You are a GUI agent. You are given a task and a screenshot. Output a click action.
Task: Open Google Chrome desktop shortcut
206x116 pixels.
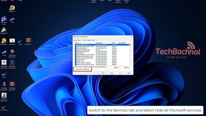12,9
